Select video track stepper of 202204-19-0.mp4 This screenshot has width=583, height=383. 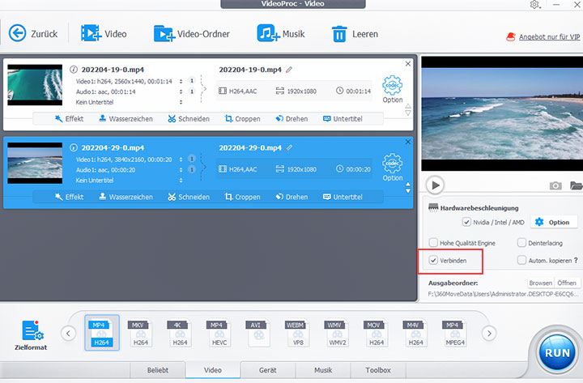pos(181,81)
